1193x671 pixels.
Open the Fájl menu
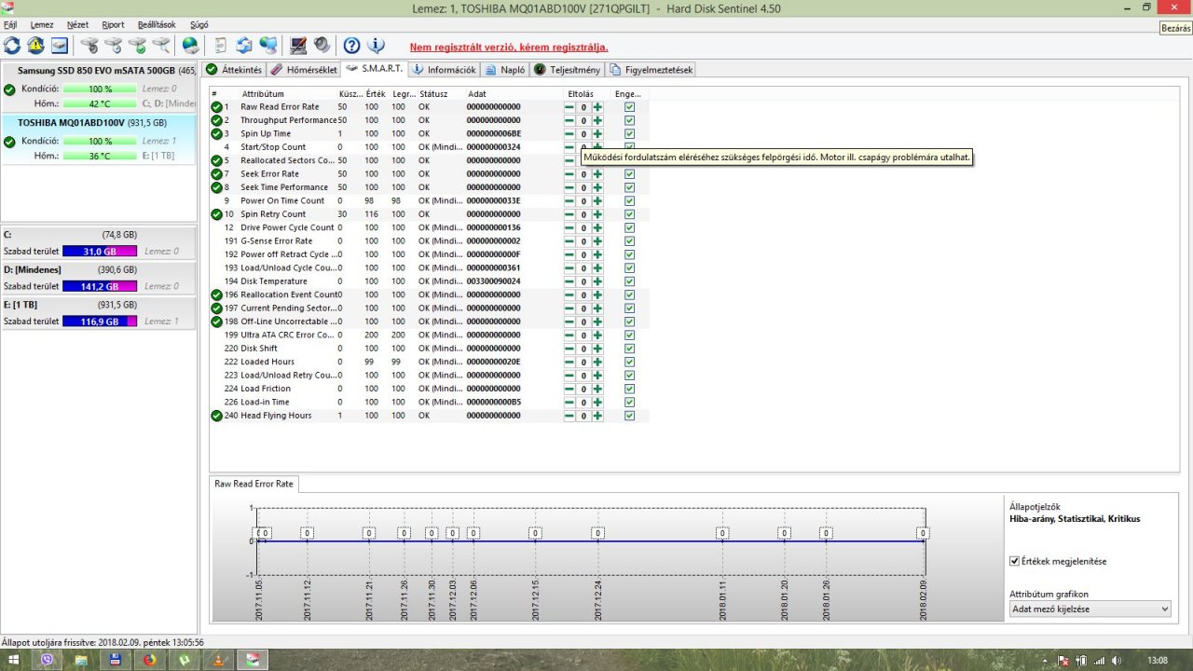[10, 25]
